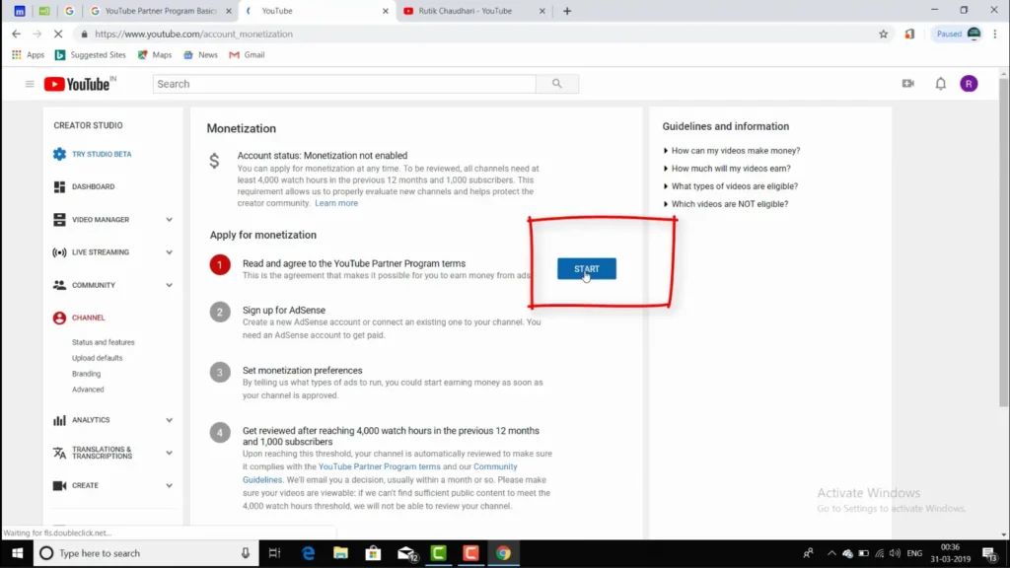Viewport: 1010px width, 568px height.
Task: Open Status and features submenu item
Action: pyautogui.click(x=103, y=342)
